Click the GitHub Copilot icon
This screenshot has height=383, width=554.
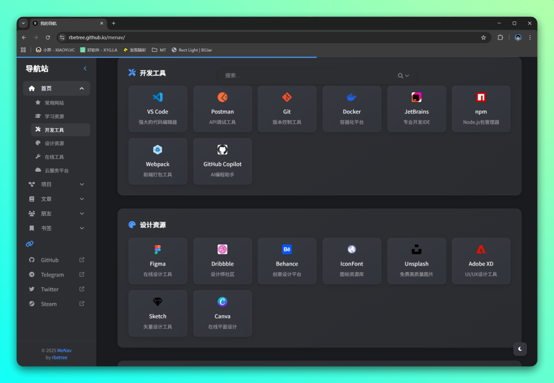222,150
